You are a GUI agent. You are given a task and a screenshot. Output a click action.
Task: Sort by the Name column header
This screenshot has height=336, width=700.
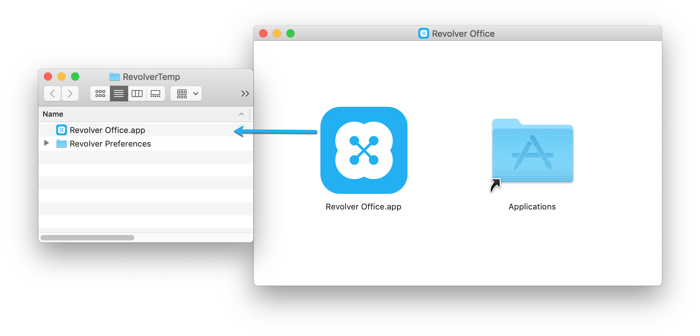[x=144, y=114]
